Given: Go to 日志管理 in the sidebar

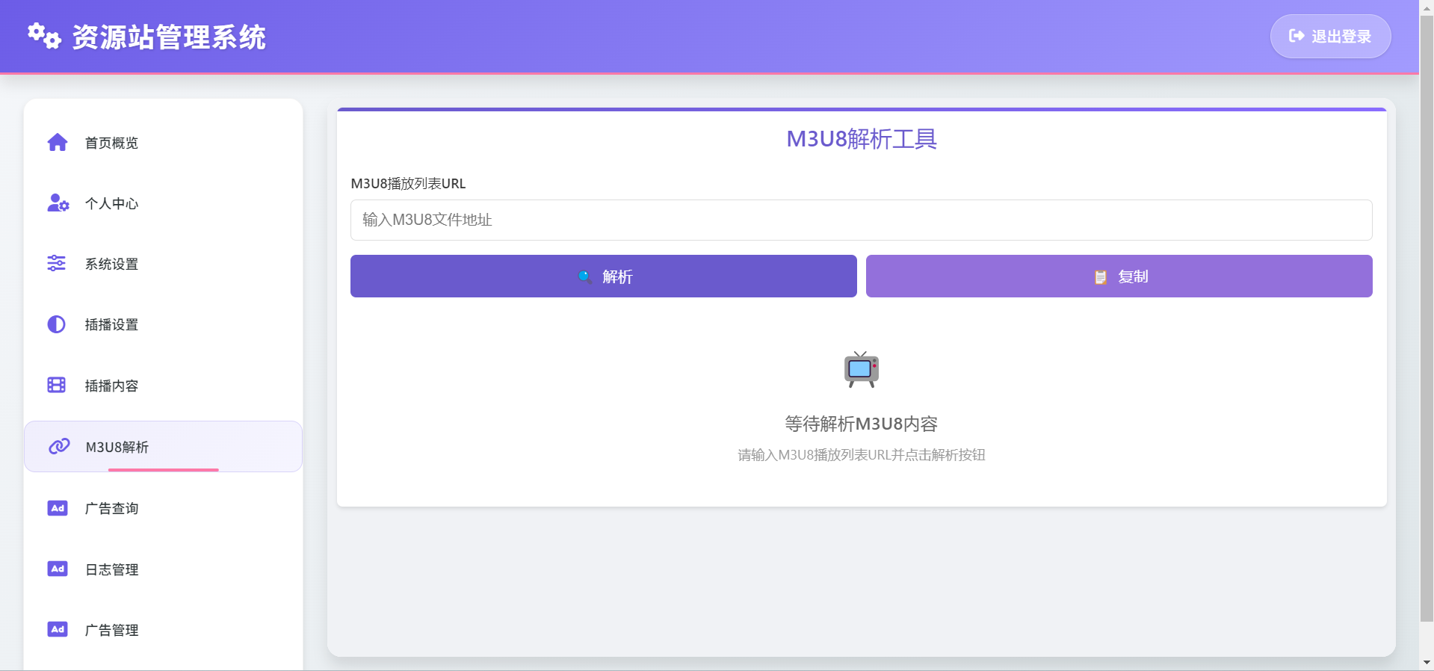Looking at the screenshot, I should click(x=164, y=569).
